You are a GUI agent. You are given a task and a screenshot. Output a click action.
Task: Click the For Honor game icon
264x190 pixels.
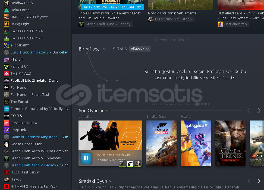[7, 88]
